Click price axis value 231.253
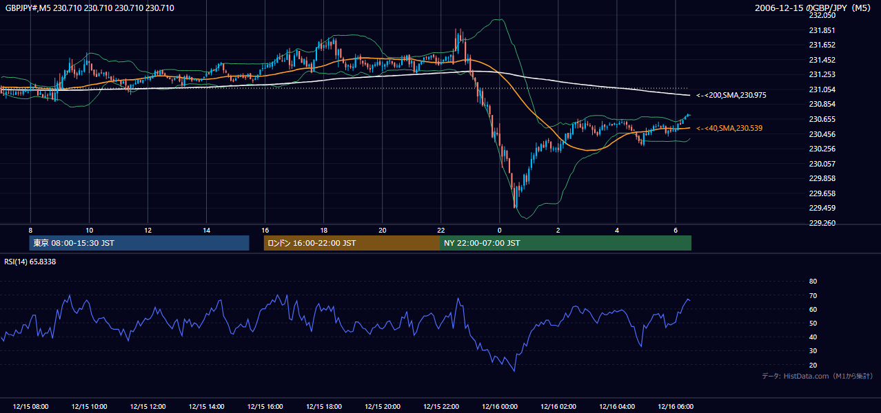 [x=822, y=74]
